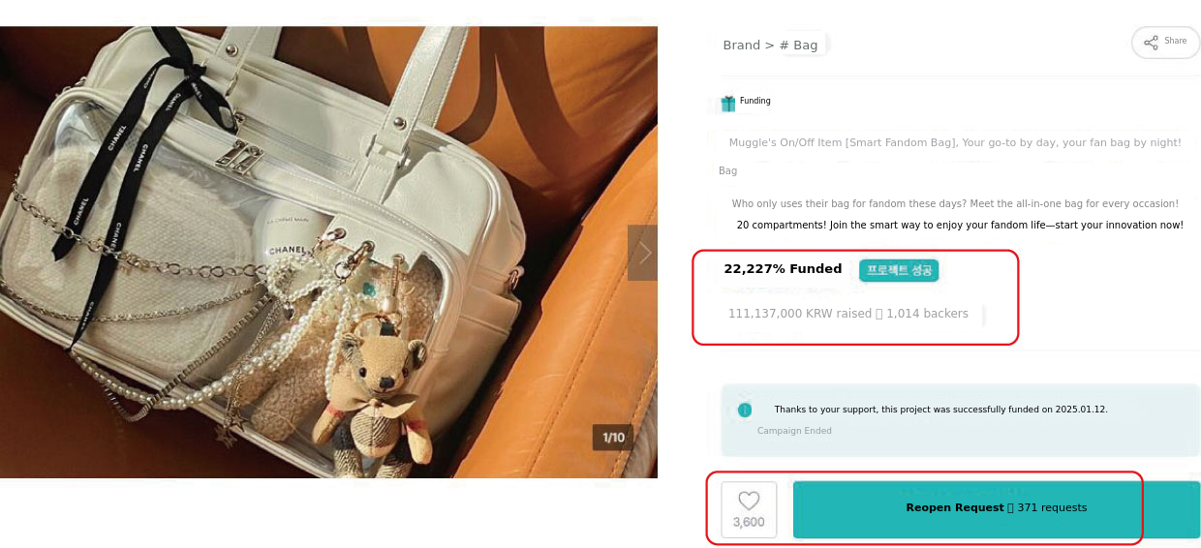Viewport: 1201px width, 548px height.
Task: Click the teal 프로젝트 성공 badge
Action: click(899, 270)
